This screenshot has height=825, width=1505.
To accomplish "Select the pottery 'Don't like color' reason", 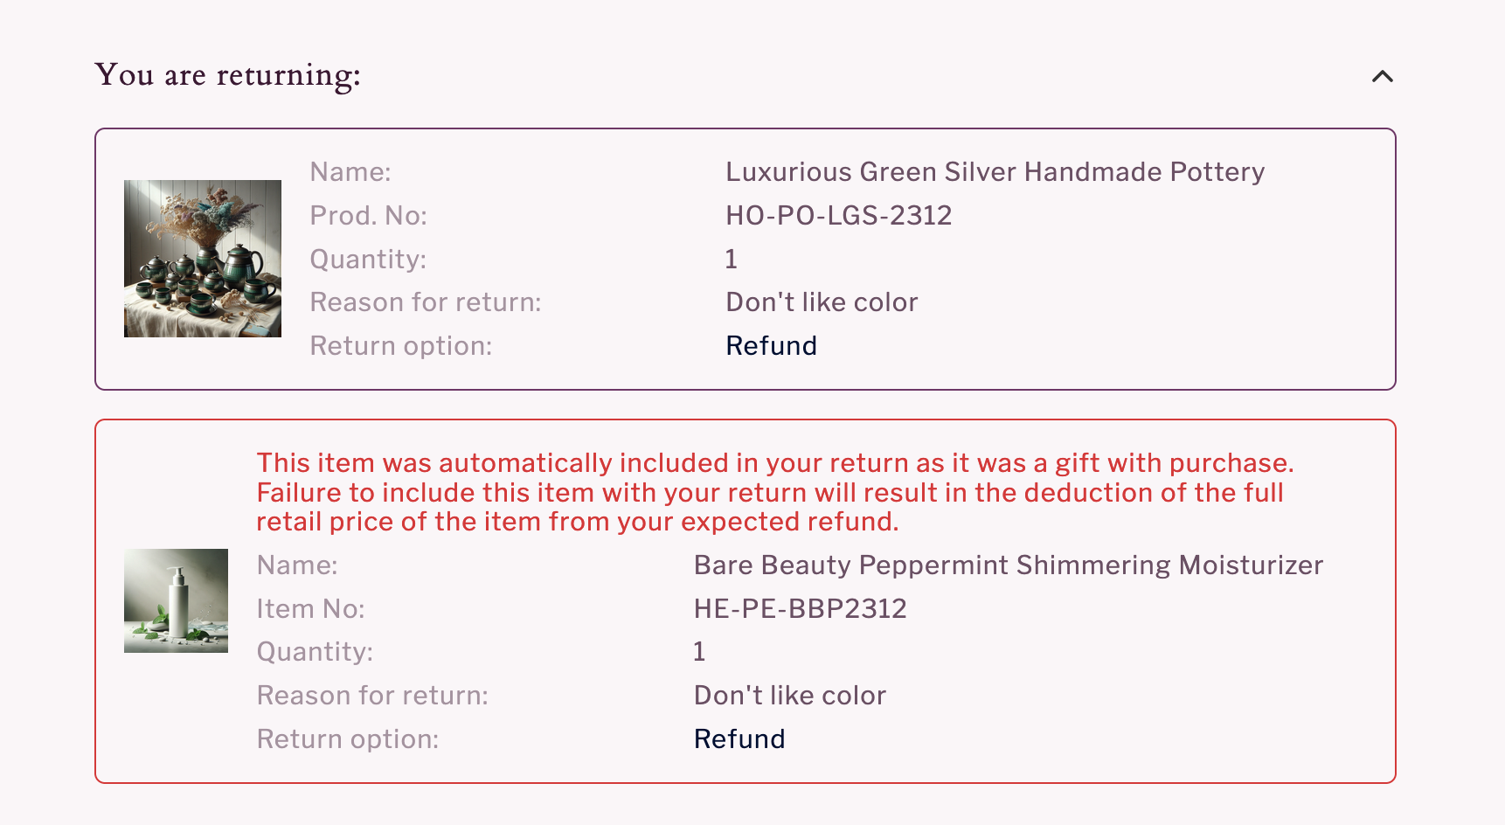I will 822,302.
